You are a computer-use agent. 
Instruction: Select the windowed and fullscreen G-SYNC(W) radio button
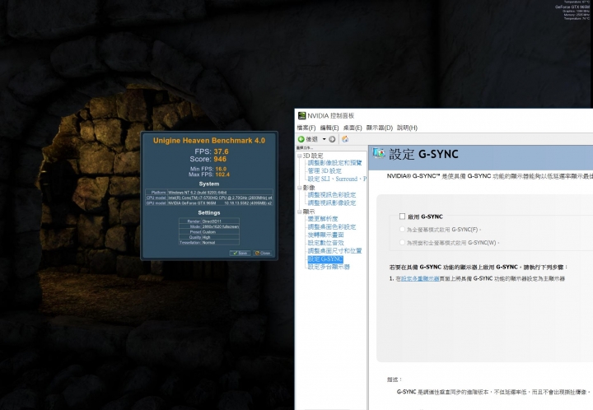pos(402,243)
